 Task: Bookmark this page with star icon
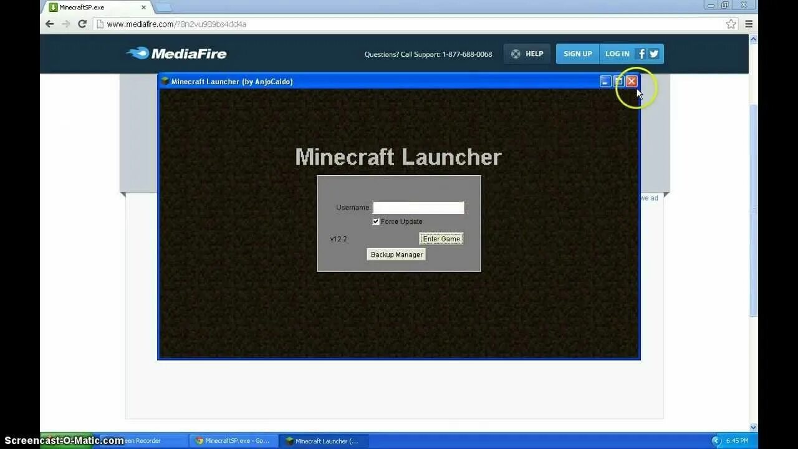[731, 24]
